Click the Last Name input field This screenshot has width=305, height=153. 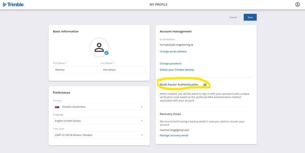pyautogui.click(x=123, y=70)
